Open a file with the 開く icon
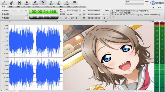Screen dimensions: 165x92 pyautogui.click(x=12, y=3)
